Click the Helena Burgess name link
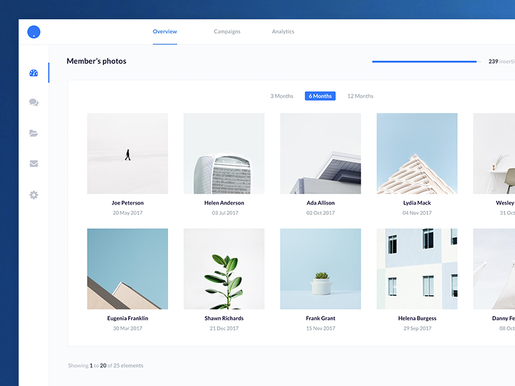Viewport: 515px width, 386px height. pyautogui.click(x=417, y=318)
